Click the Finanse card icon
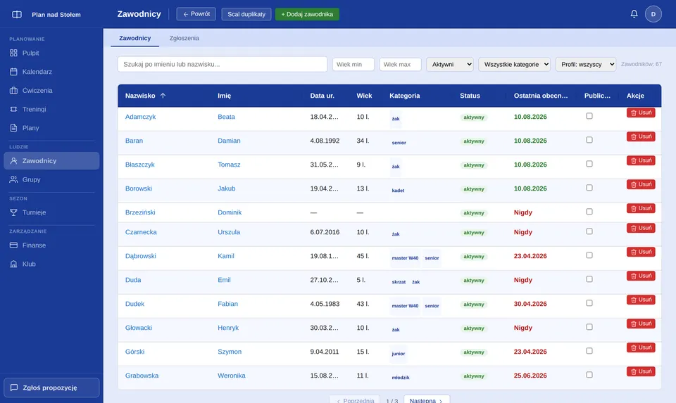Screen dimensions: 676x403 14,245
